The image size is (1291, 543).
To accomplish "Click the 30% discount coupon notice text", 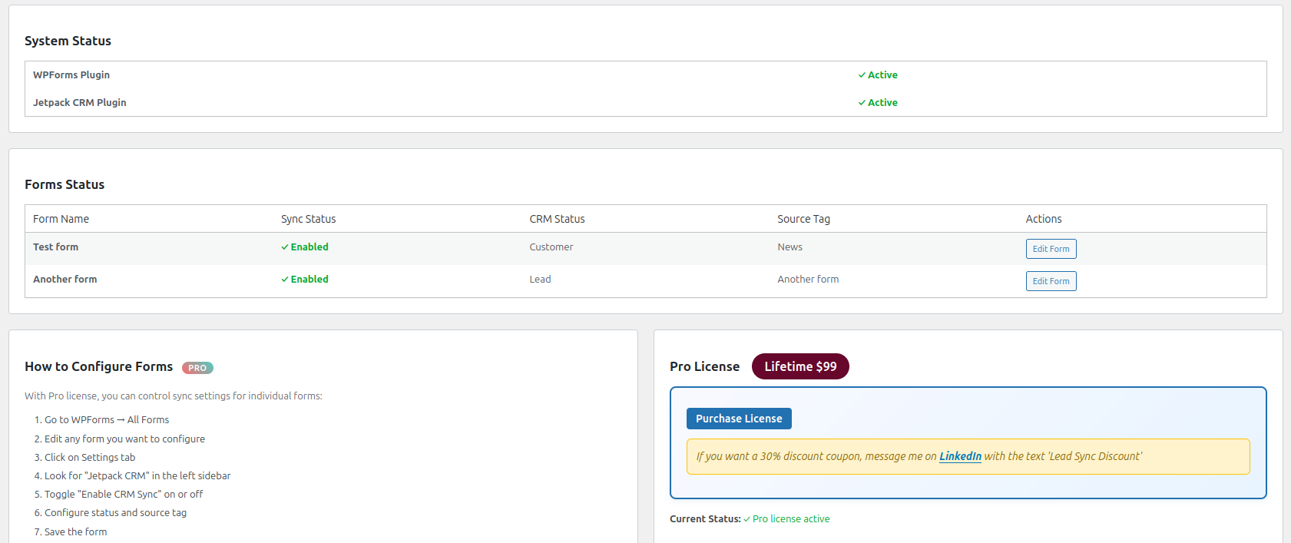I will point(919,456).
